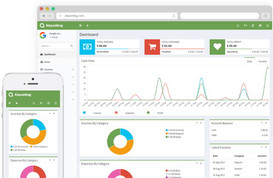Toggle $20.00 Invoices legend in desktop chart
273x178 pixels.
175,130
